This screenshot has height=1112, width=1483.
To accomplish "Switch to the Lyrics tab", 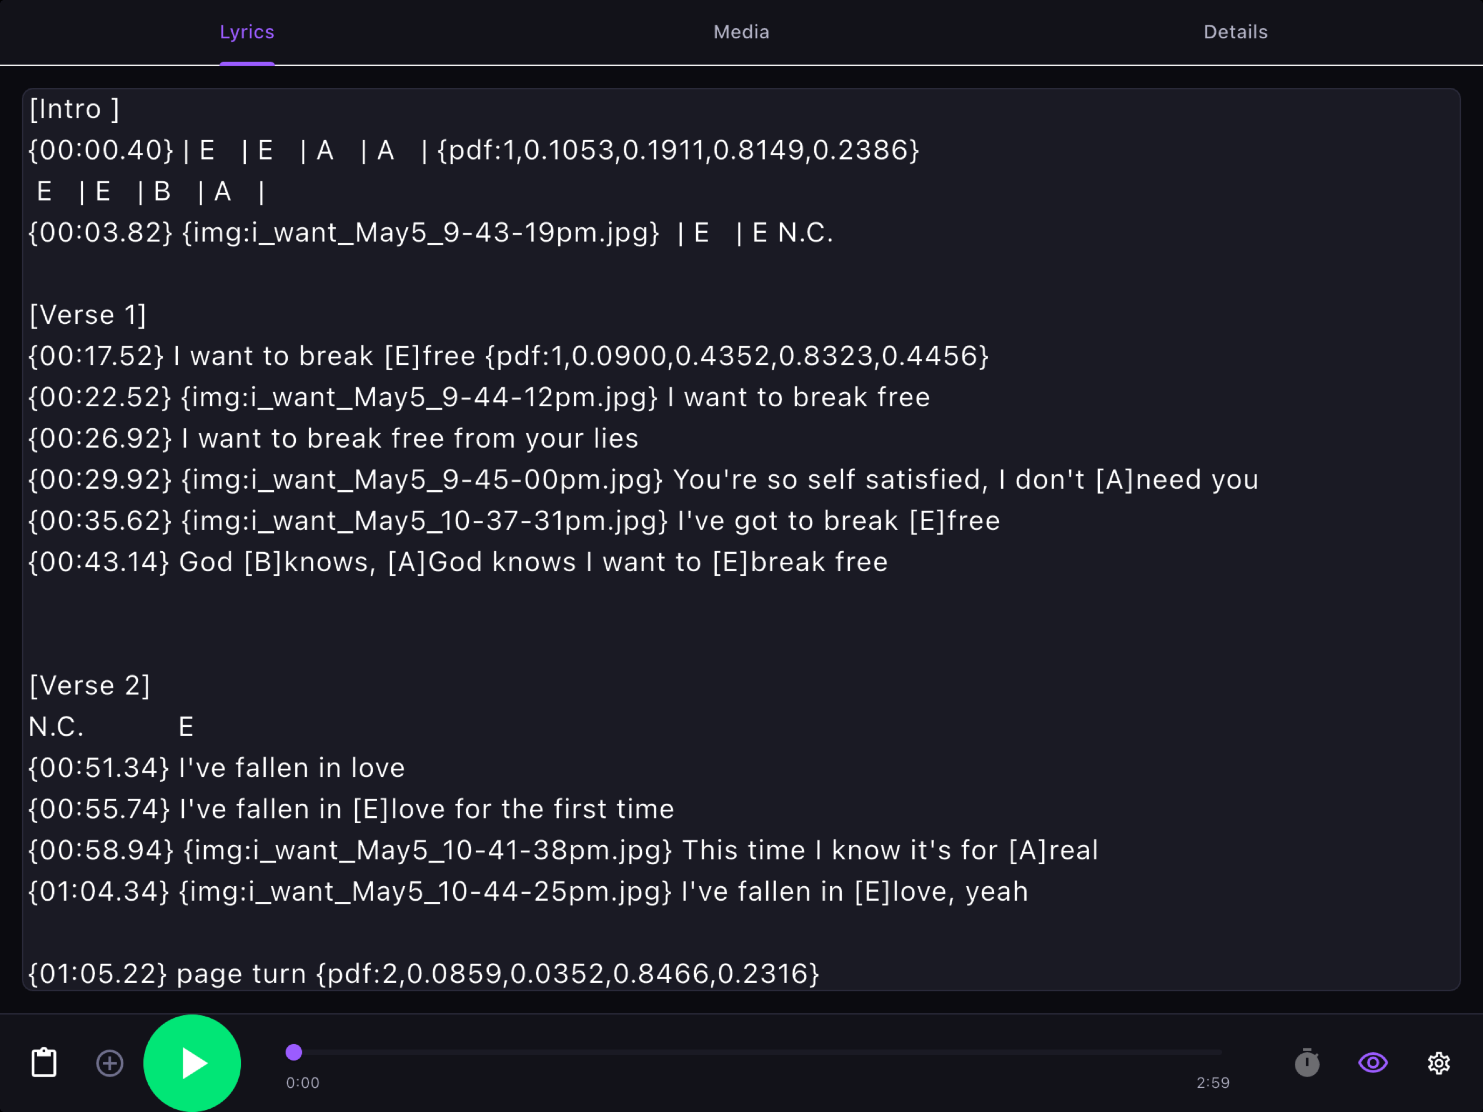I will coord(247,32).
